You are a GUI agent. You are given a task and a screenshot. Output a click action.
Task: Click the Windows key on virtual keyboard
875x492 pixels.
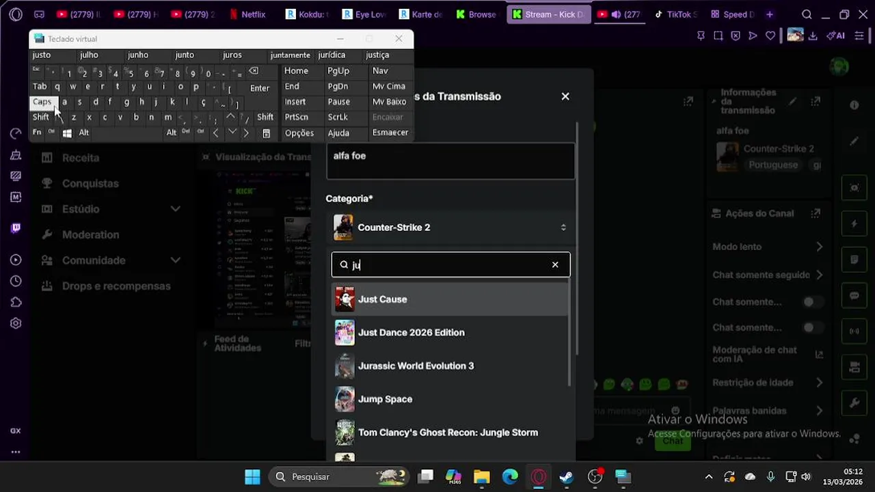pos(67,133)
